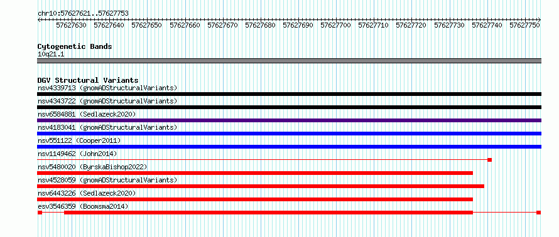
Task: Click ruler position 57627700
Action: pos(336,25)
